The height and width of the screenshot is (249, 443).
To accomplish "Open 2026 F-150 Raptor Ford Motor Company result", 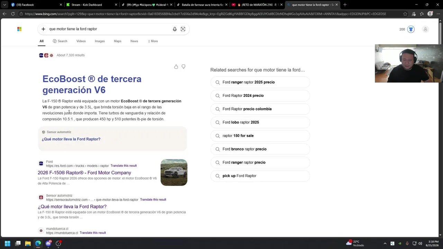I will [x=84, y=173].
